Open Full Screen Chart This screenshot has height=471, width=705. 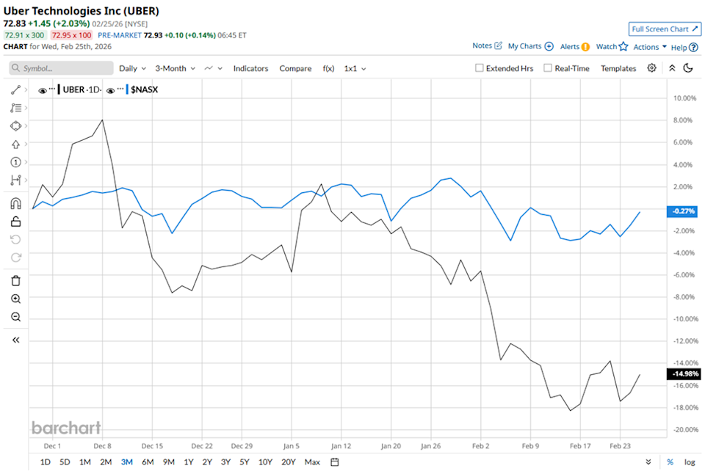tap(665, 29)
